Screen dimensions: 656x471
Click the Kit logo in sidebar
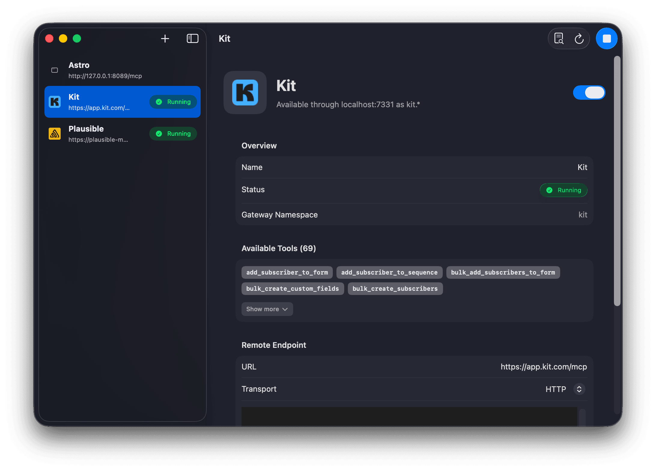pyautogui.click(x=55, y=102)
